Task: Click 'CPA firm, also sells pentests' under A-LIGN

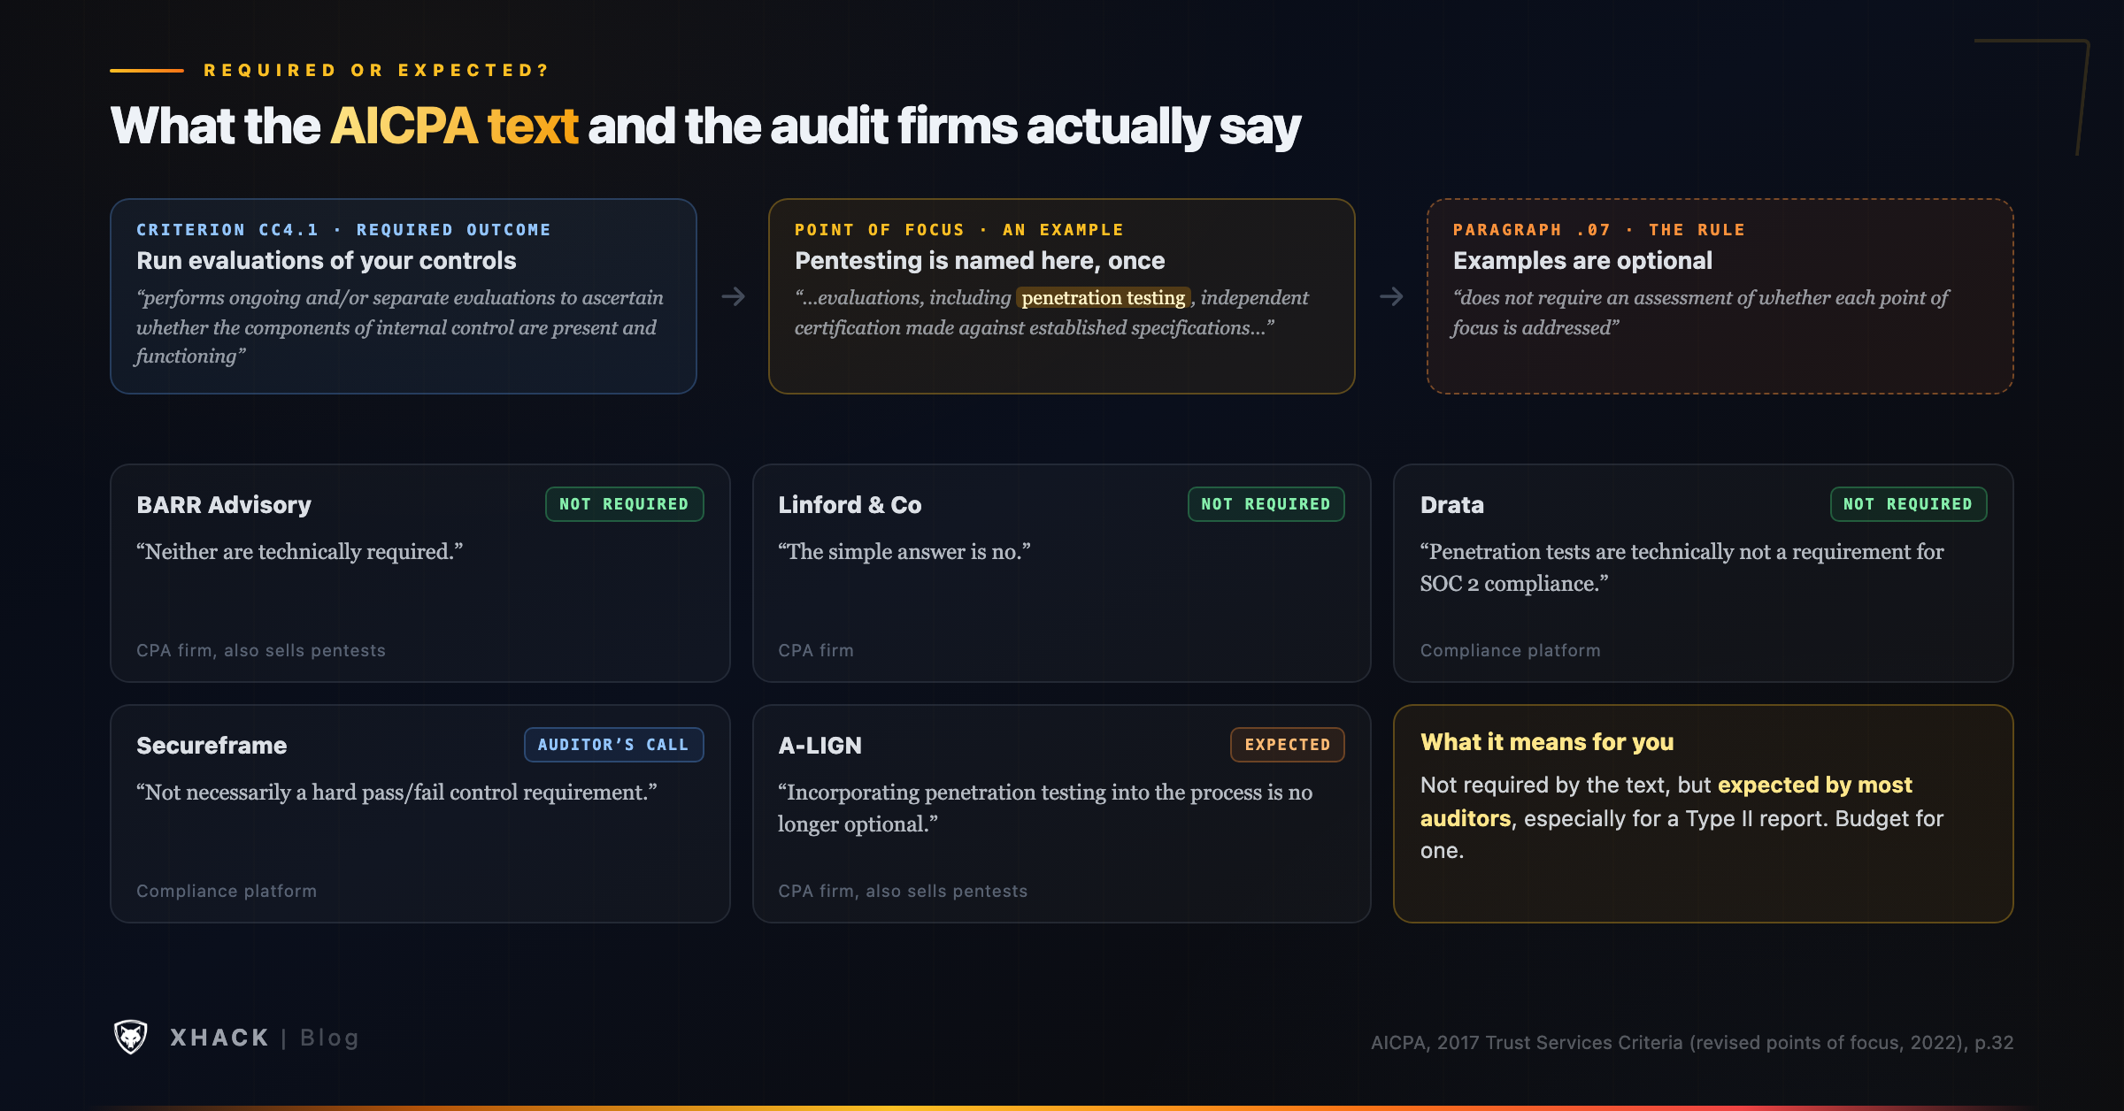Action: click(x=903, y=891)
